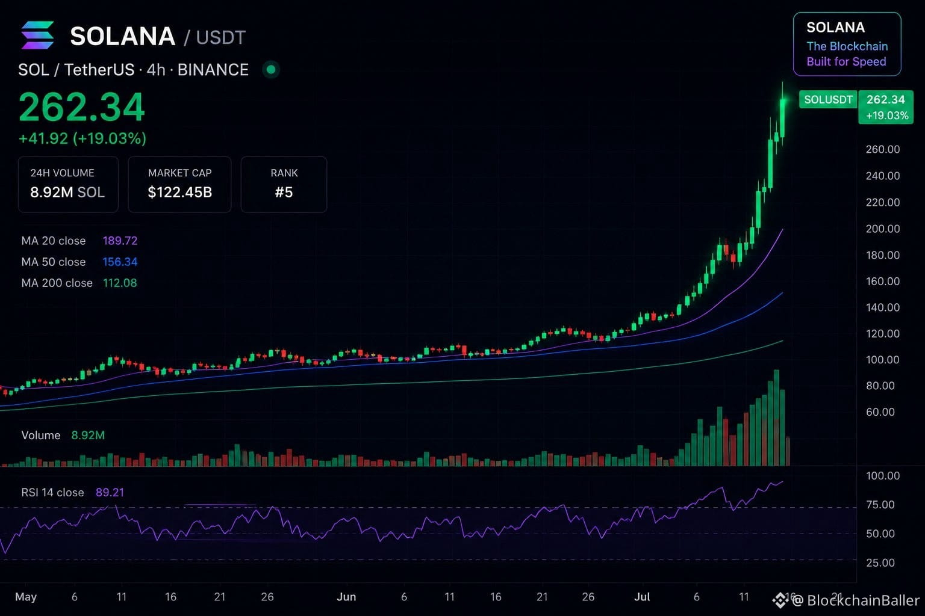Click the 260.00 price axis label
This screenshot has width=925, height=616.
882,149
